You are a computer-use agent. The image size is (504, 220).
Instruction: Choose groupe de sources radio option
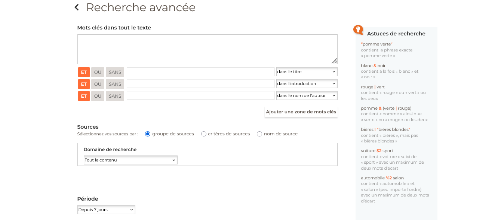click(148, 134)
